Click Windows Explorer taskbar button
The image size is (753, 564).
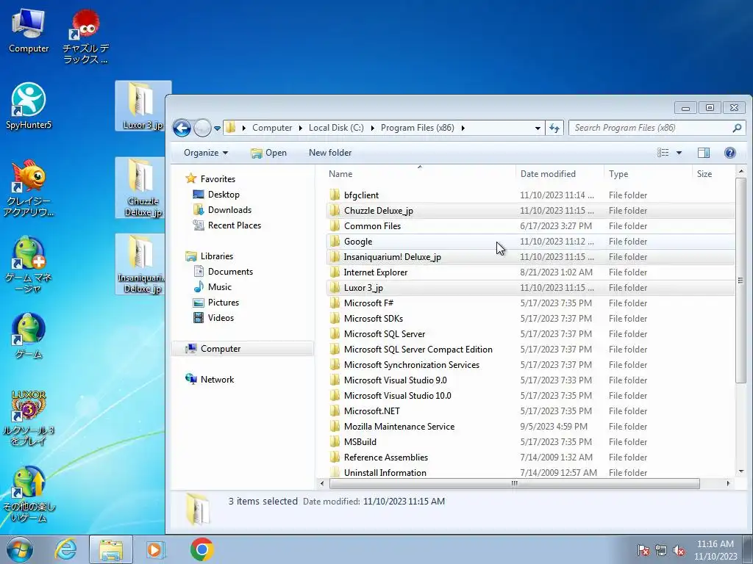point(111,549)
